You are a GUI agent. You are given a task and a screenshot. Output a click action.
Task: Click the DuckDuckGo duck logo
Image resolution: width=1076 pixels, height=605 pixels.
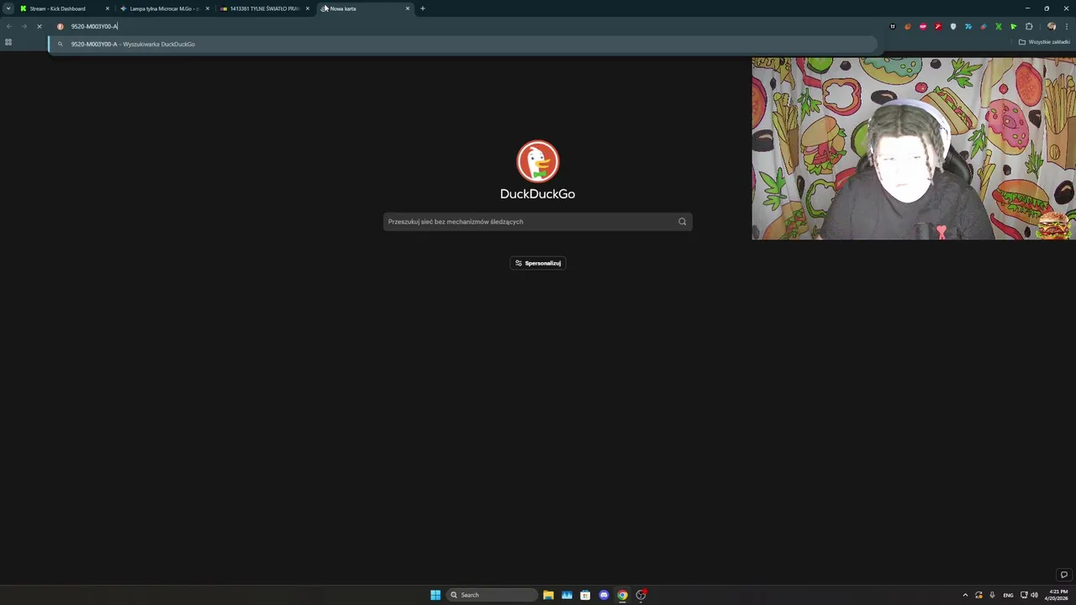point(538,161)
